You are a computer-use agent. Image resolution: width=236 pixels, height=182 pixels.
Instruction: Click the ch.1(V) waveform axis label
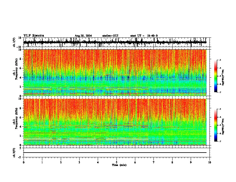click(x=14, y=42)
